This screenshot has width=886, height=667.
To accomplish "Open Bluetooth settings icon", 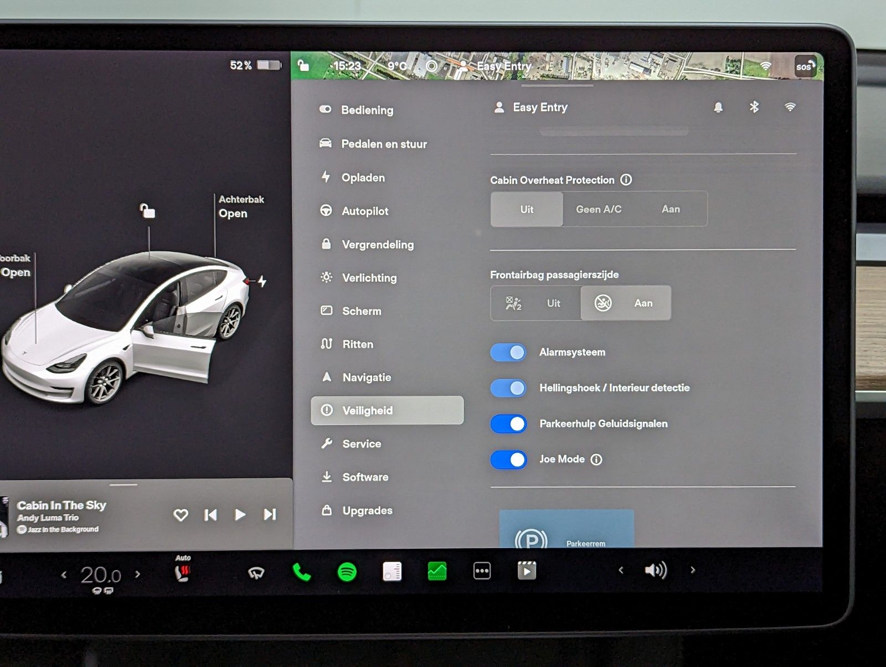I will [754, 107].
